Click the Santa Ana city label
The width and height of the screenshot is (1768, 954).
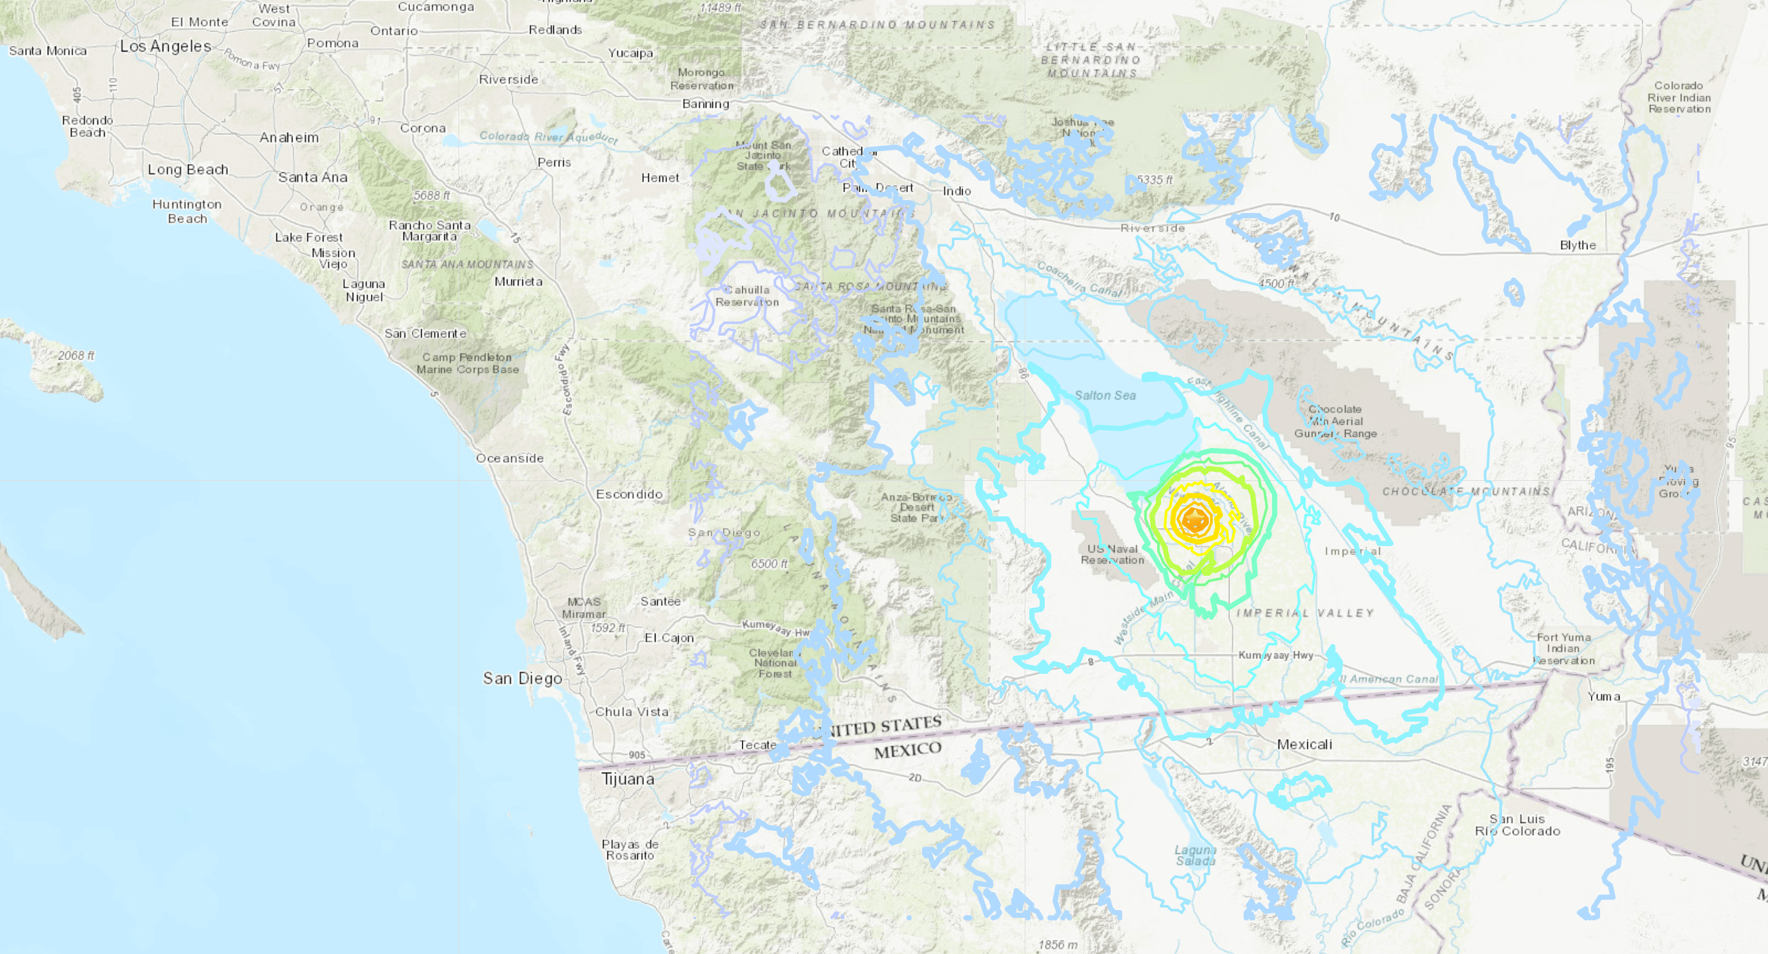click(x=313, y=177)
